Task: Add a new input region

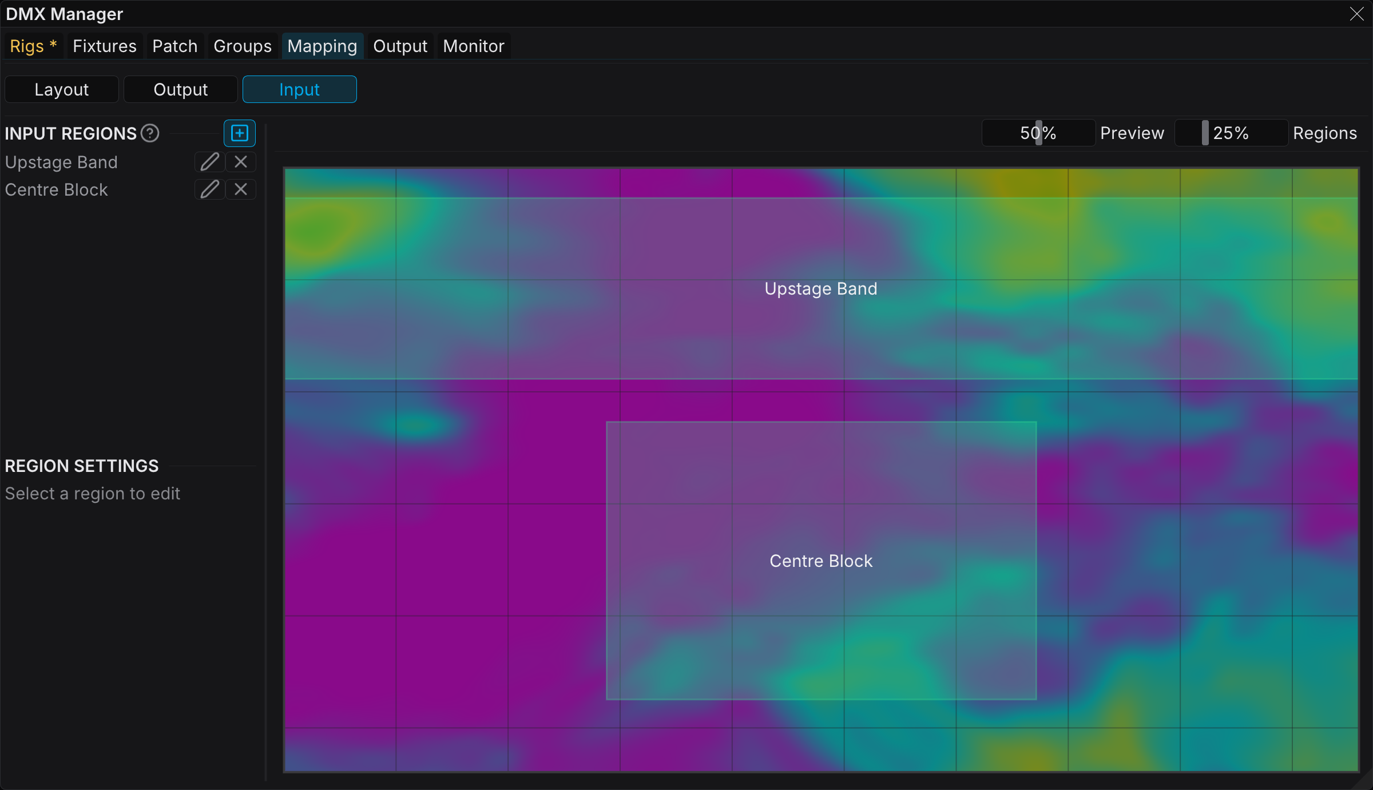Action: (239, 133)
